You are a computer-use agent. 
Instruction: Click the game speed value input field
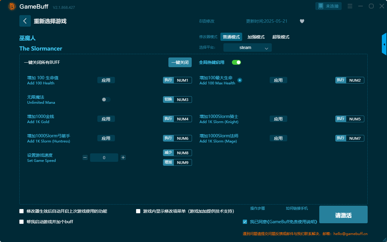(104, 157)
